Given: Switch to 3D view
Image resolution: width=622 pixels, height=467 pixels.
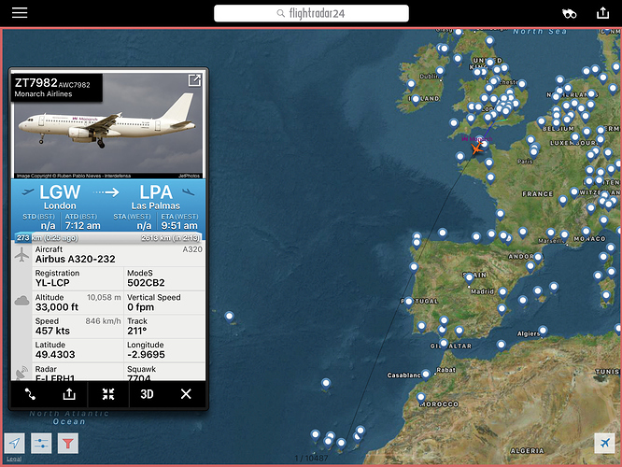Looking at the screenshot, I should tap(147, 394).
